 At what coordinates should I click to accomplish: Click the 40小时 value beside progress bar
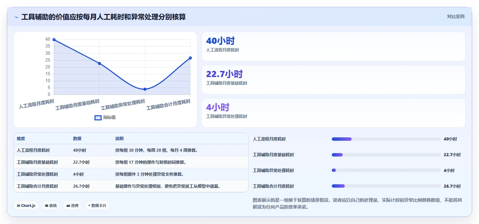(x=450, y=139)
